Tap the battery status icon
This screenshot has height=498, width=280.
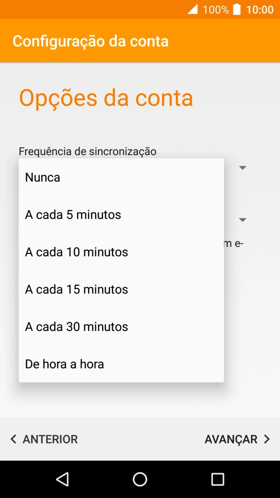237,9
